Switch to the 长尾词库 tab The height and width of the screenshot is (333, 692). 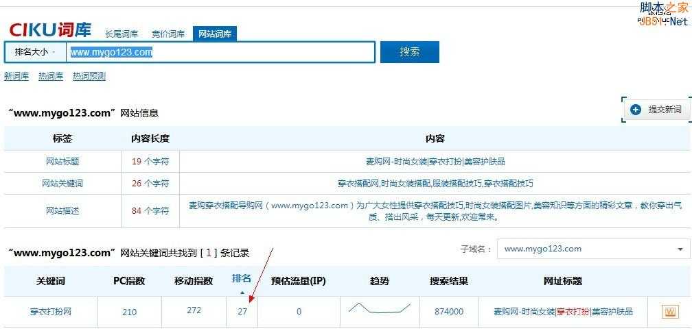coord(122,34)
